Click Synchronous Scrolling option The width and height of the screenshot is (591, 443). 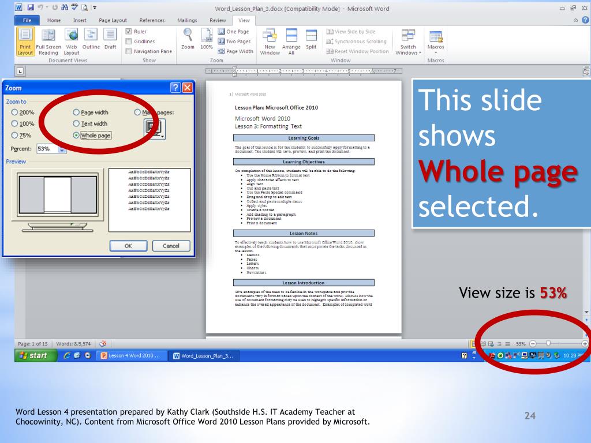coord(357,42)
